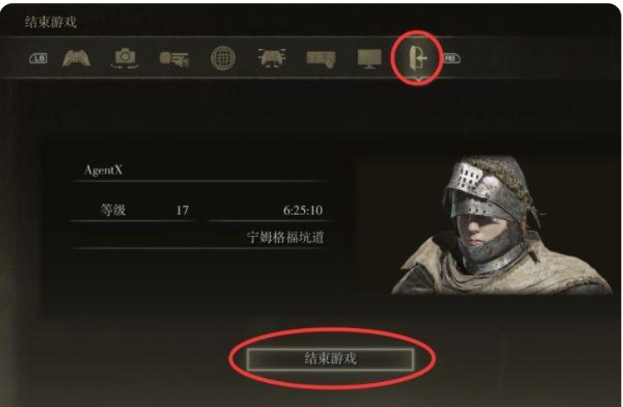Viewport: 623px width, 407px height.
Task: Click the location 宁姆格福坑道
Action: (285, 238)
